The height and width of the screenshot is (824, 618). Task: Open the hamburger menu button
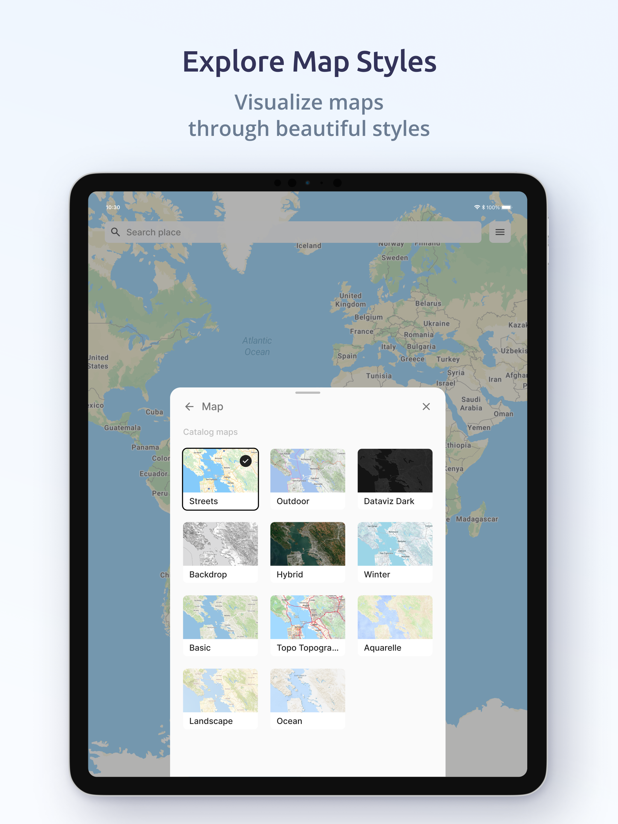[499, 232]
